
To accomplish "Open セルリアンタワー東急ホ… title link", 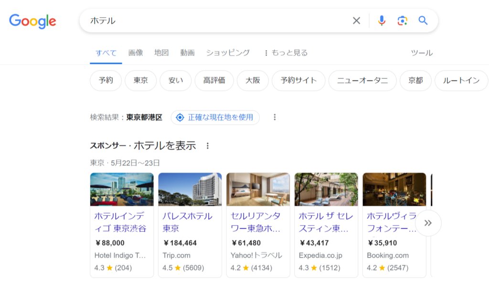I will (256, 222).
